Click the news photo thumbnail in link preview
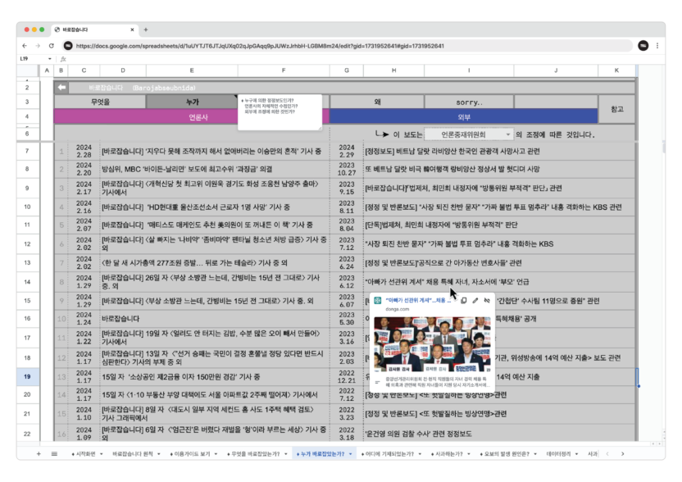 (432, 343)
